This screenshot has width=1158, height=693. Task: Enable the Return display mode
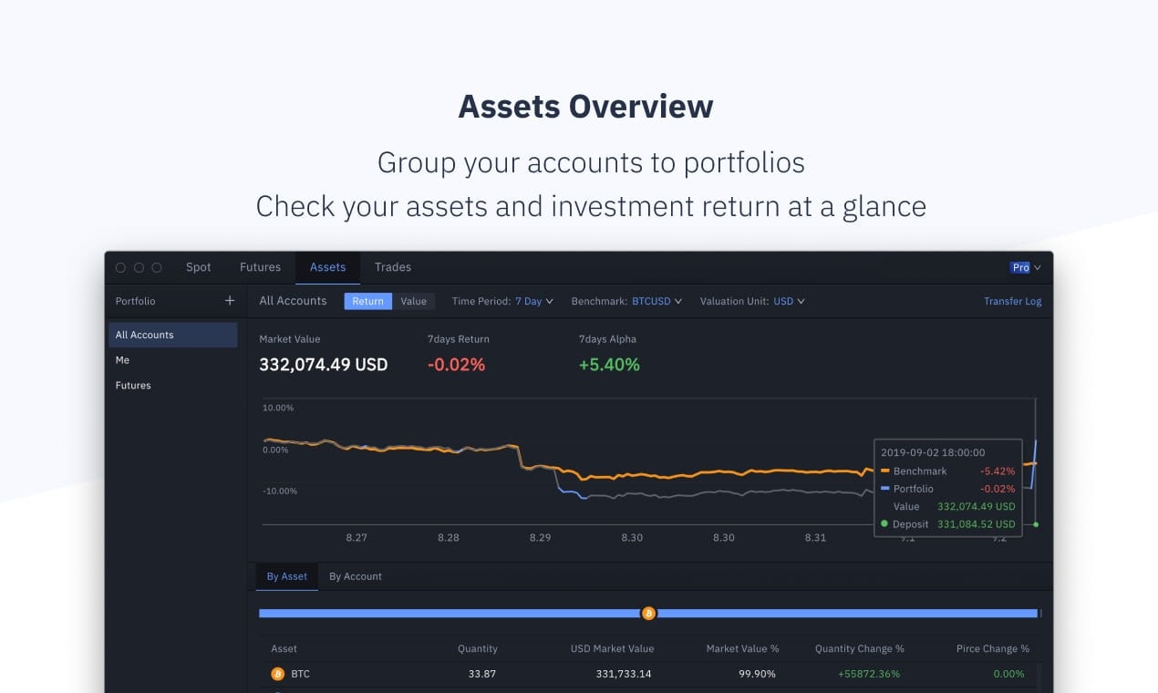pyautogui.click(x=367, y=300)
